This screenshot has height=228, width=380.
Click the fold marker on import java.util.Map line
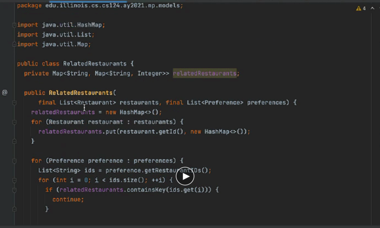(14, 44)
